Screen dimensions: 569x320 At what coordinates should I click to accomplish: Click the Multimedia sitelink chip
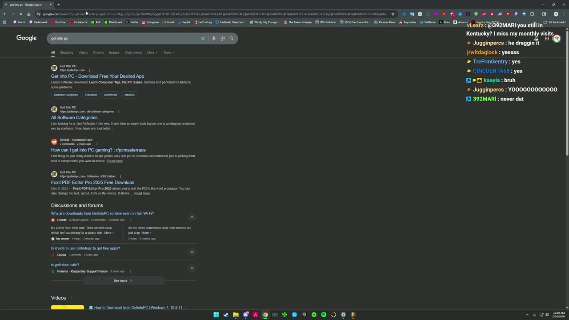tap(111, 95)
